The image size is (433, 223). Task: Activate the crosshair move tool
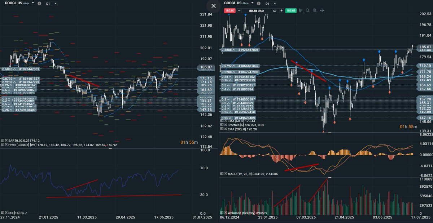pyautogui.click(x=322, y=10)
